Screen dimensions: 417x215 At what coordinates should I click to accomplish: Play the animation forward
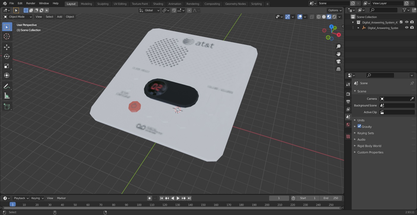click(x=178, y=198)
